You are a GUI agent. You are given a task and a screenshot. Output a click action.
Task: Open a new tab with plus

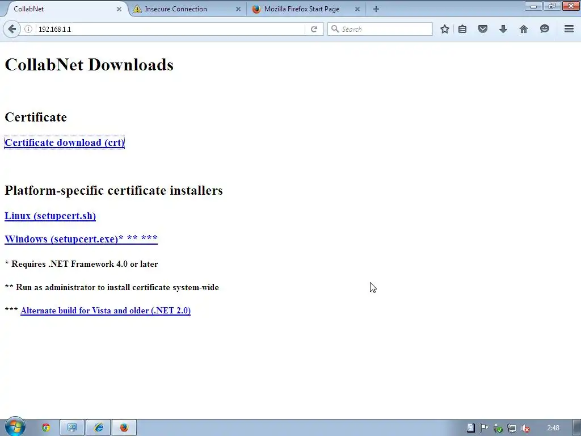(x=376, y=9)
